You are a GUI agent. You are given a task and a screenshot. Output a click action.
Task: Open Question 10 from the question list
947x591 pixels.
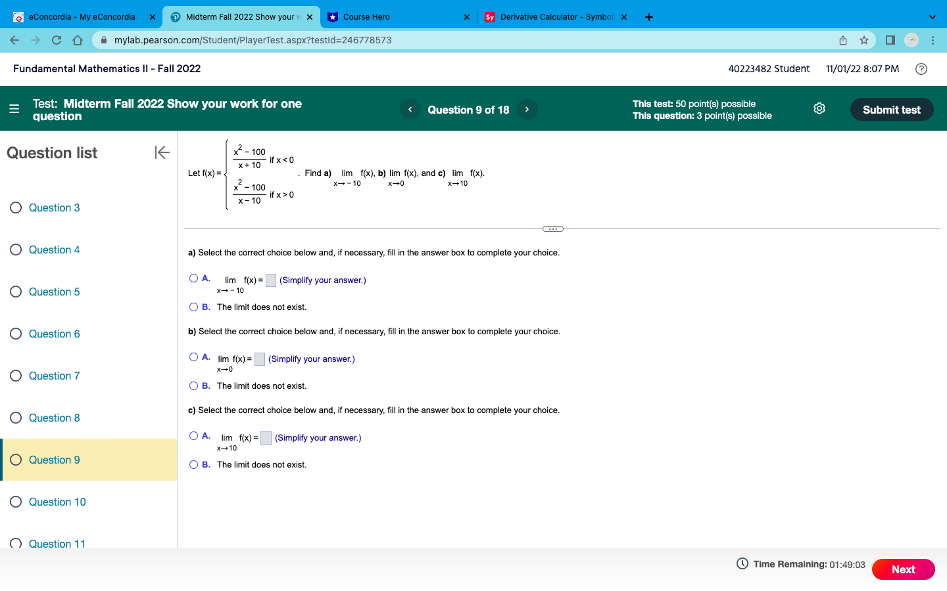57,502
